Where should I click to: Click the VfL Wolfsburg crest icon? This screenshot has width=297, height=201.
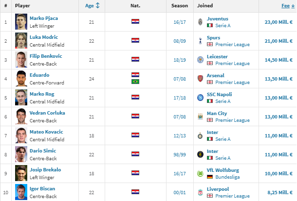tap(200, 173)
